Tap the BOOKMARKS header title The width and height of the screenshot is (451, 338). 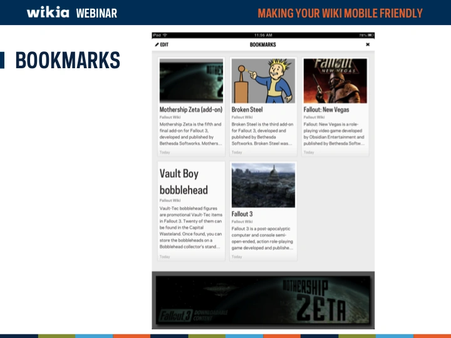[x=262, y=44]
